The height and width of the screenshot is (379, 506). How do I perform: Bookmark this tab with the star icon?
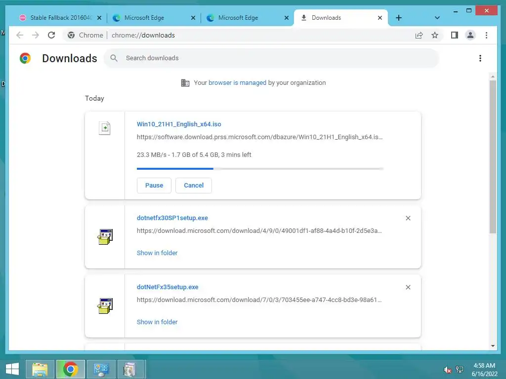coord(435,35)
